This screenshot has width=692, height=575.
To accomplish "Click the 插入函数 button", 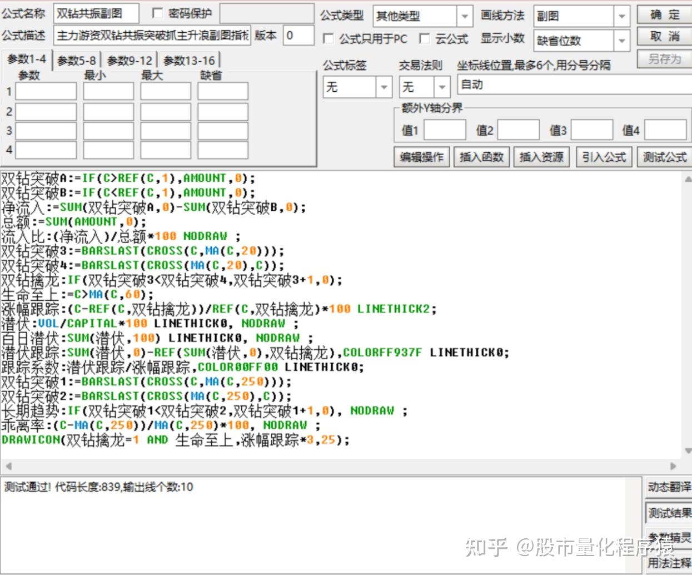I will [x=482, y=157].
